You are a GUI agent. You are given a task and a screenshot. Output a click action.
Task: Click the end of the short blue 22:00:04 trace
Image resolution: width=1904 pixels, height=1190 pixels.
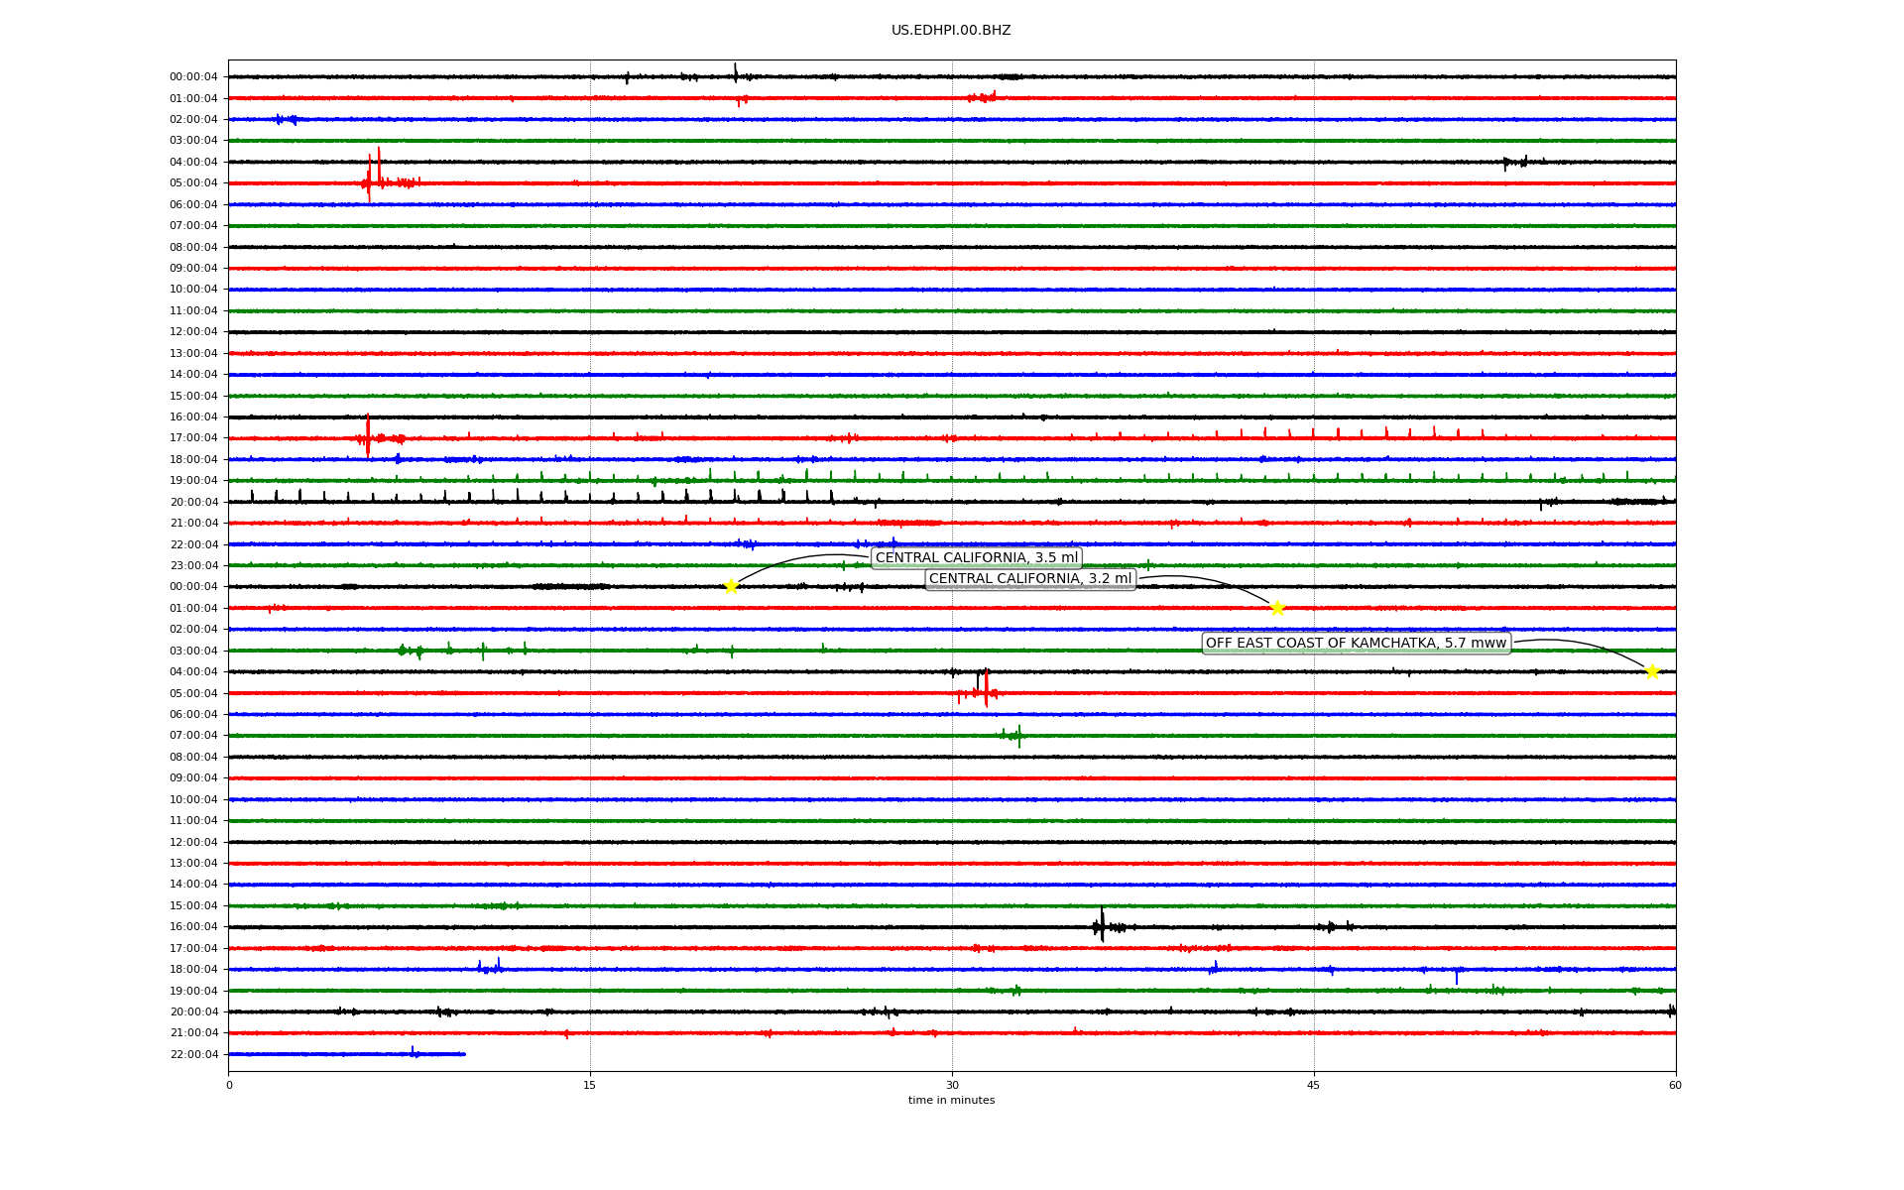point(464,1054)
